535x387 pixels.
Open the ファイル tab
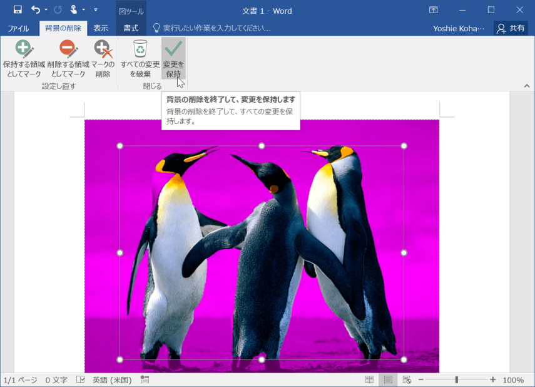(x=18, y=28)
